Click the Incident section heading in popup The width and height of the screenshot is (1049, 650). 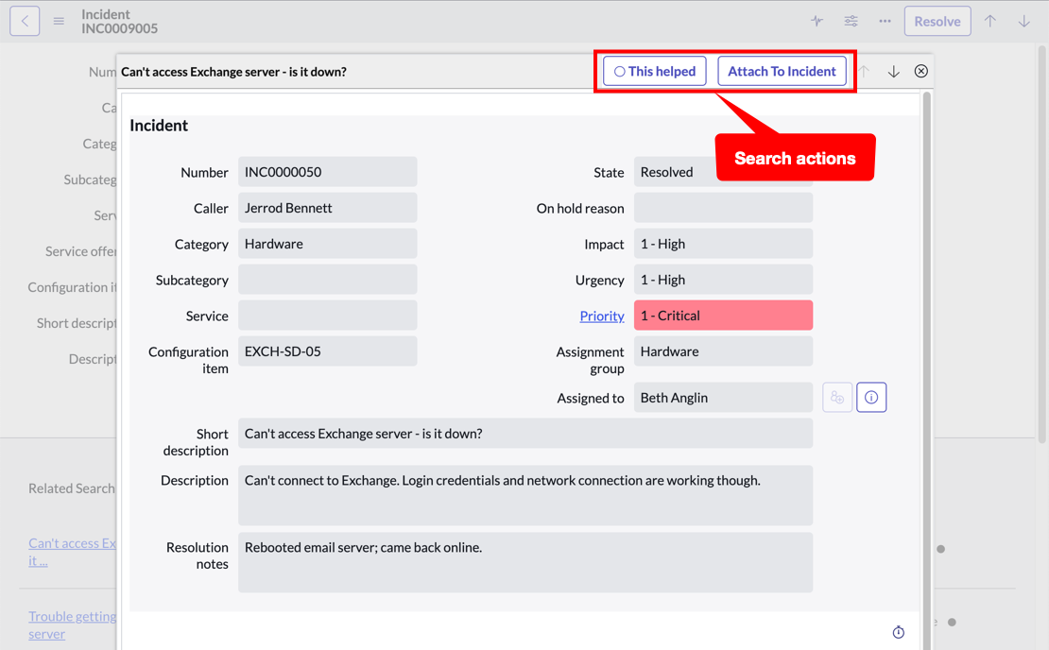(x=159, y=125)
